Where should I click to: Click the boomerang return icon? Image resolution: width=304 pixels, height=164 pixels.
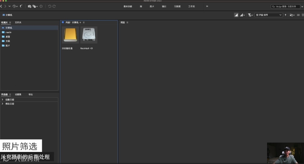click(21, 6)
